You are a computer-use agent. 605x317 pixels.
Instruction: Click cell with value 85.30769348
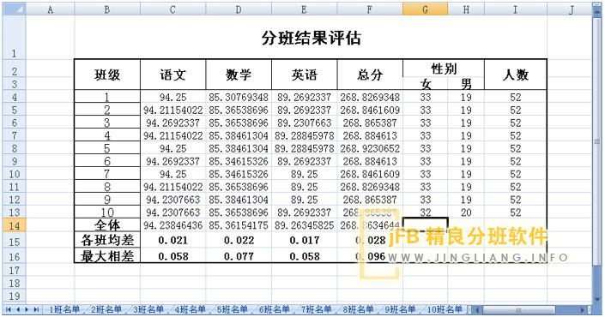click(239, 97)
